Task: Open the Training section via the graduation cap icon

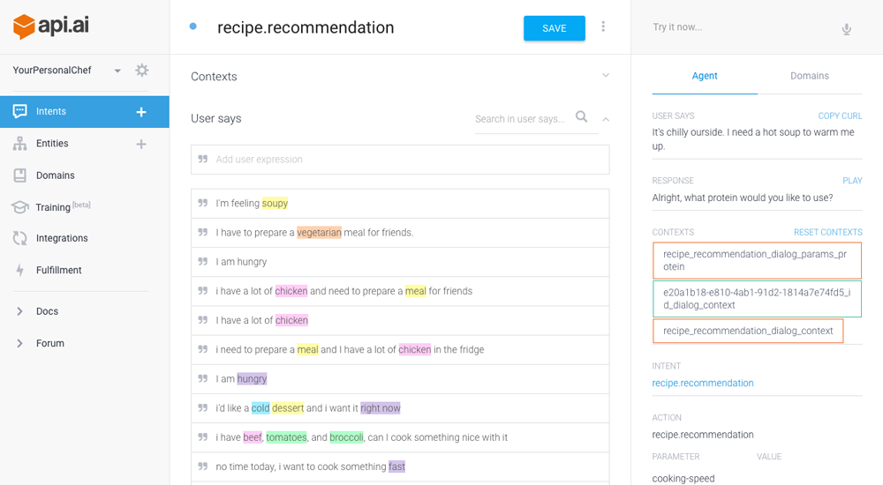Action: (x=19, y=207)
